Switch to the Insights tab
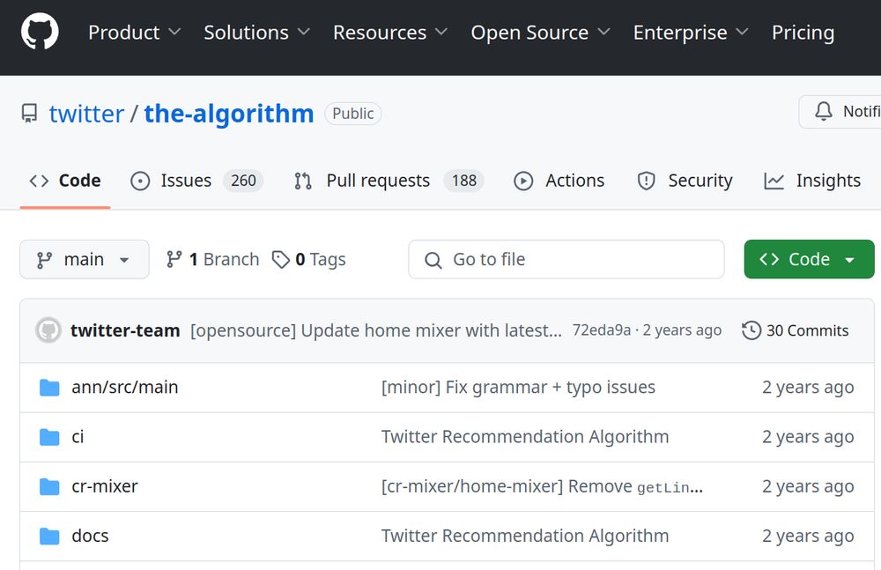This screenshot has width=881, height=570. (812, 181)
